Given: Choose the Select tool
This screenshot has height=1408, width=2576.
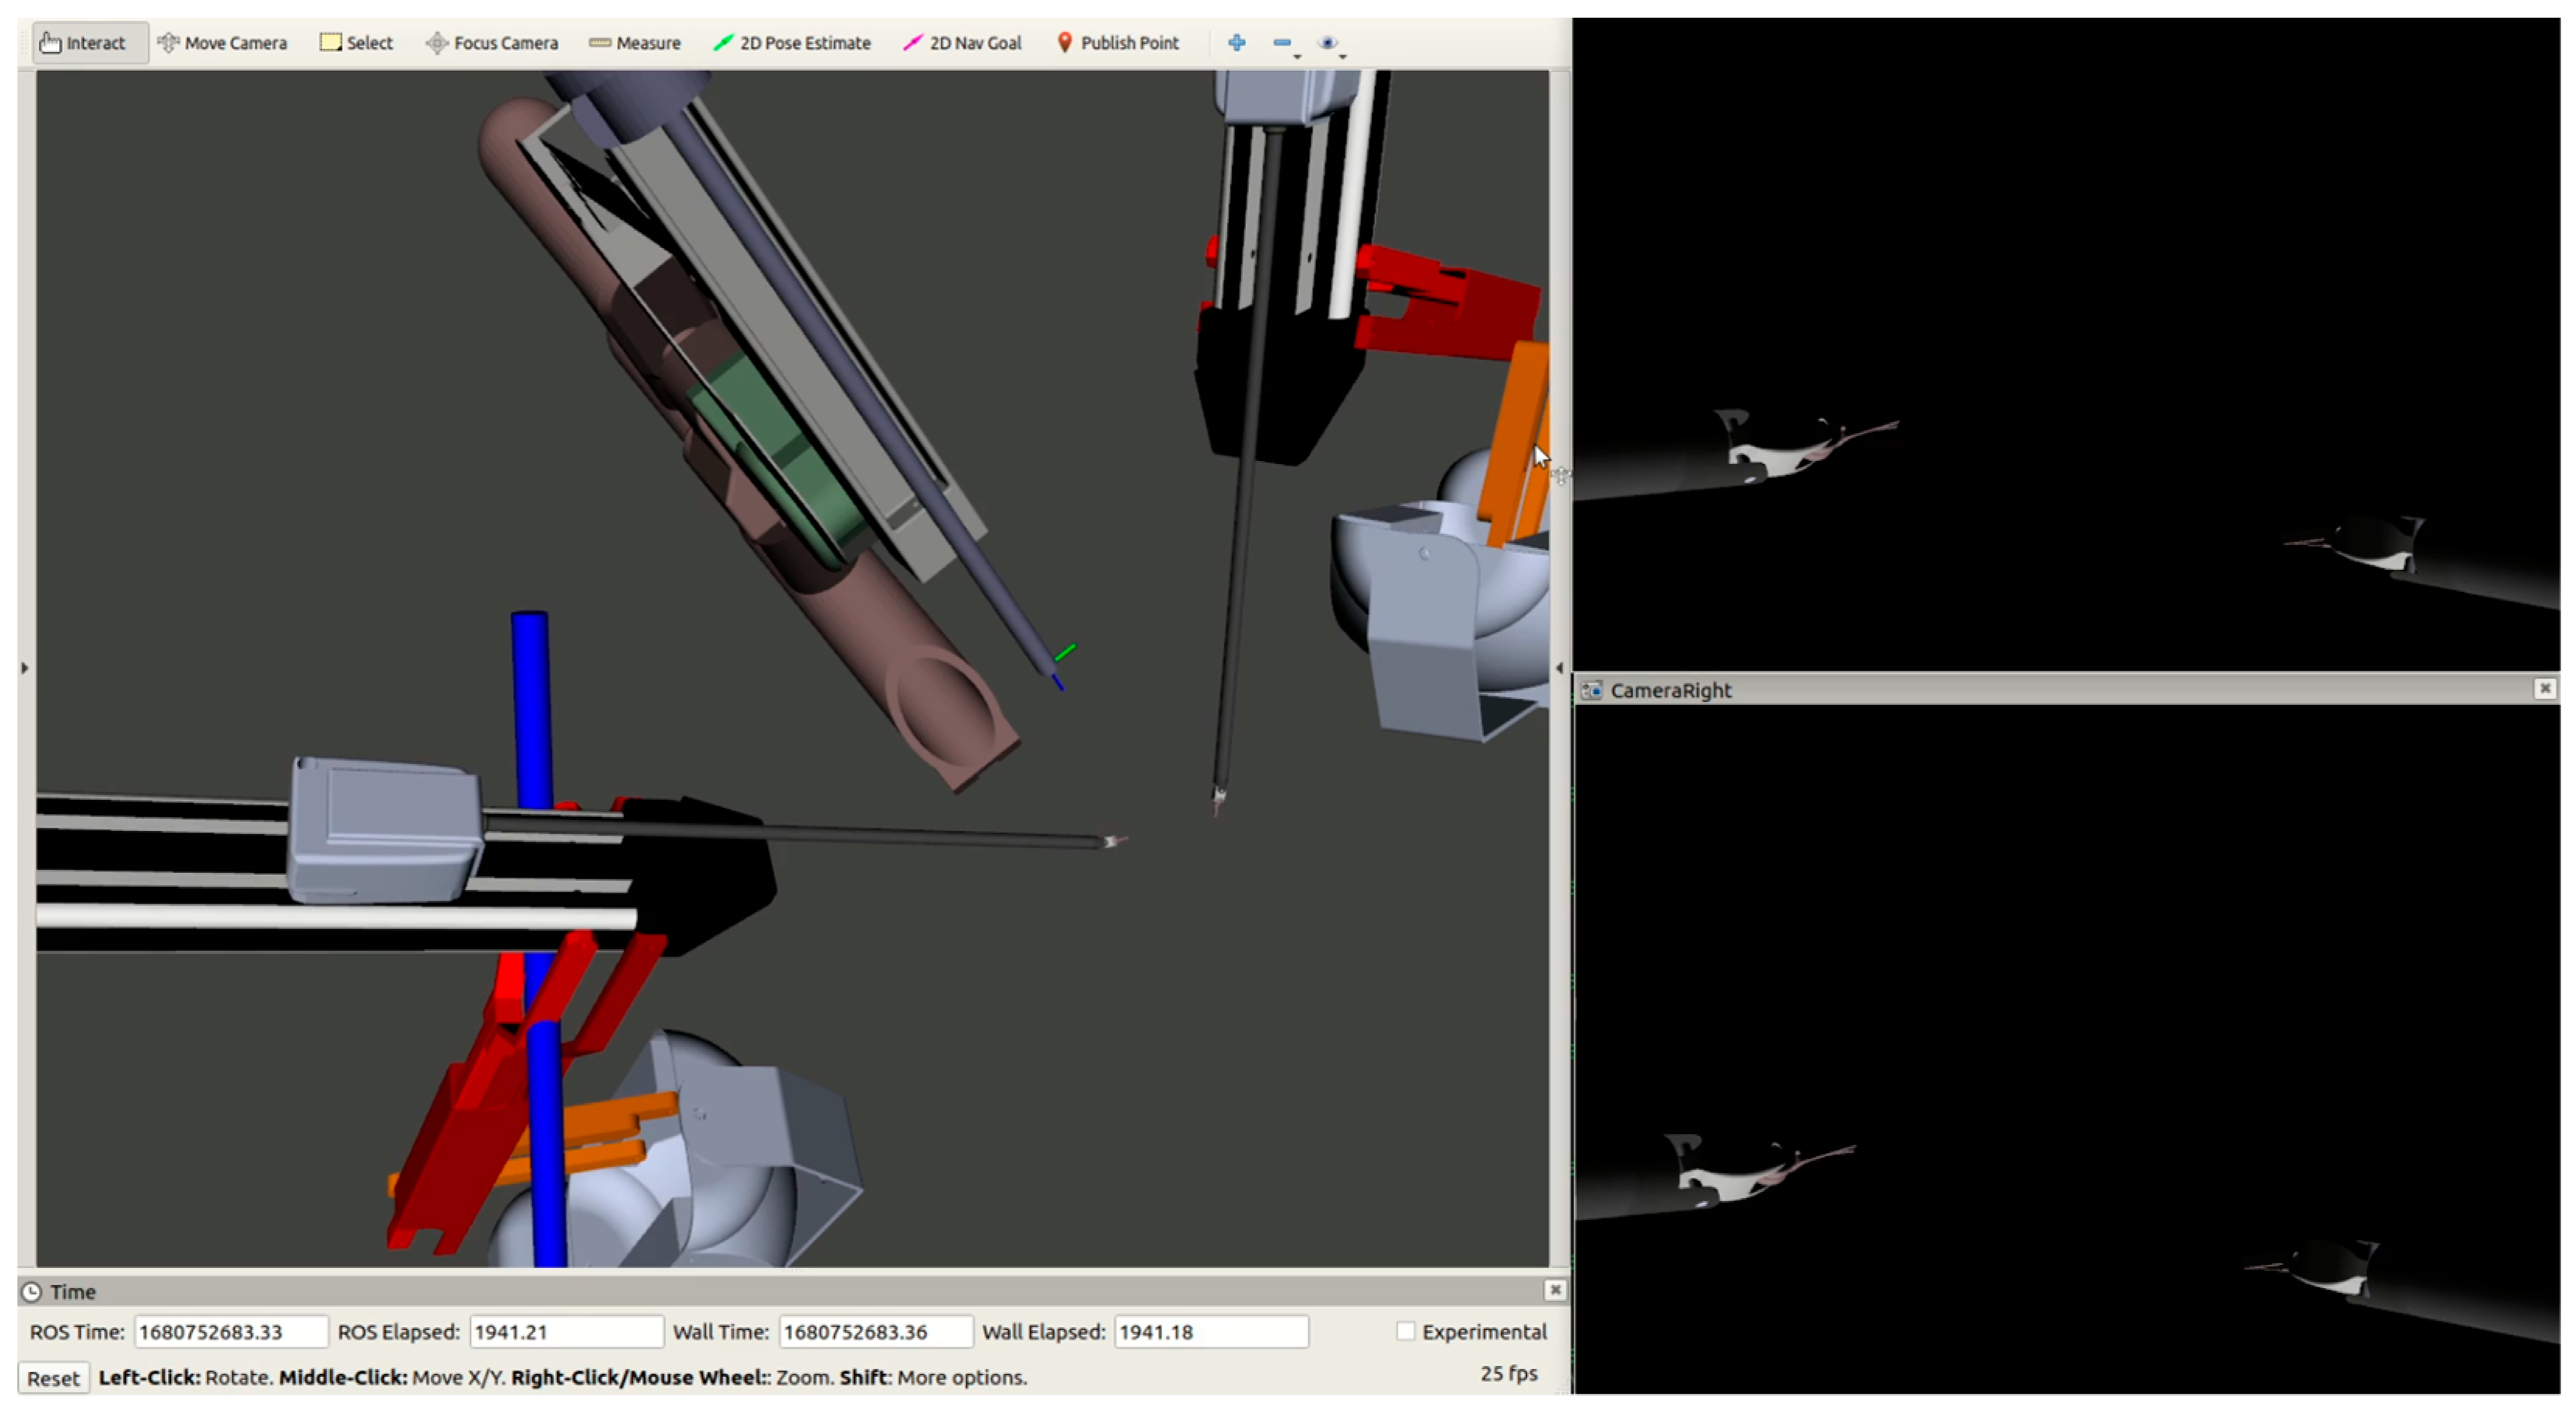Looking at the screenshot, I should click(357, 43).
